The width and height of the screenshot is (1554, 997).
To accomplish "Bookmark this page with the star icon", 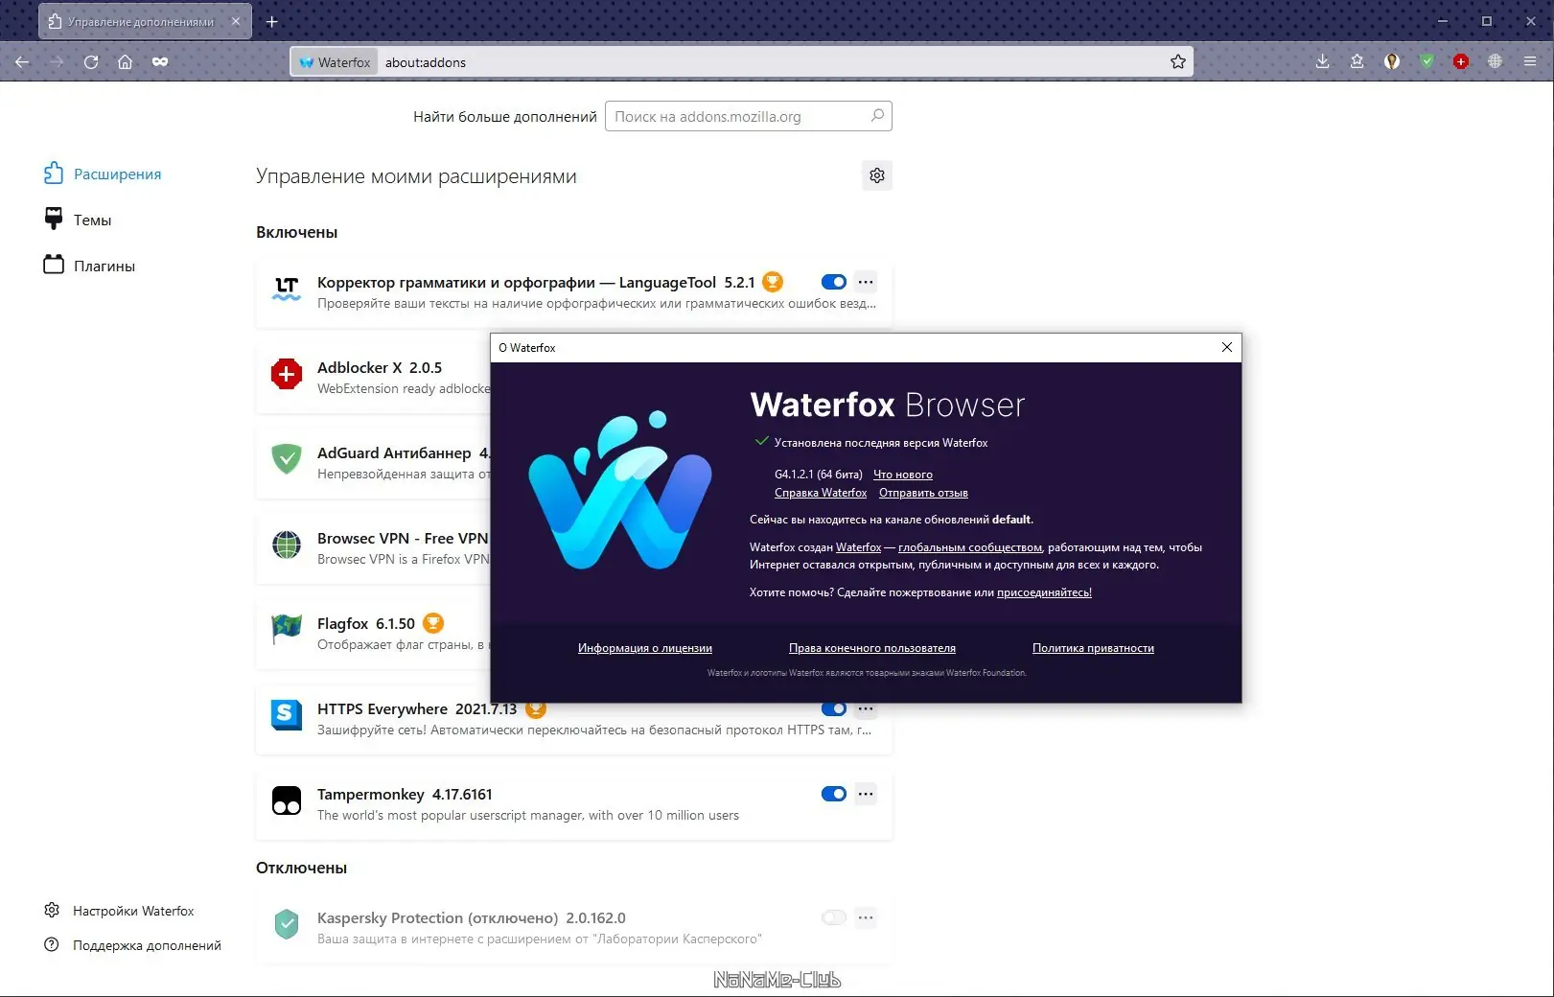I will [x=1178, y=62].
